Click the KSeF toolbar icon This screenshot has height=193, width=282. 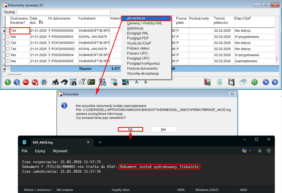(125, 82)
